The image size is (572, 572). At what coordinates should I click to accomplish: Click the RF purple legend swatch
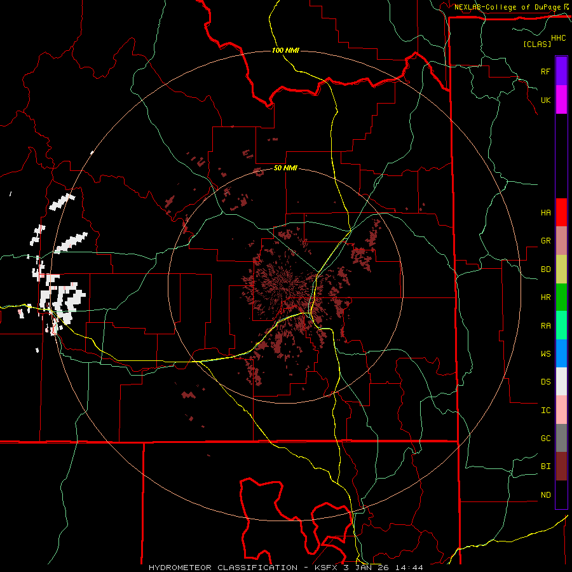pyautogui.click(x=561, y=71)
